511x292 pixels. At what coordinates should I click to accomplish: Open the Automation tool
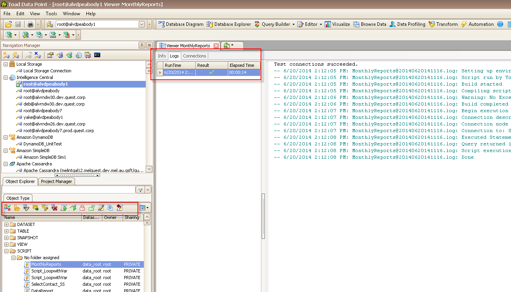(x=477, y=24)
